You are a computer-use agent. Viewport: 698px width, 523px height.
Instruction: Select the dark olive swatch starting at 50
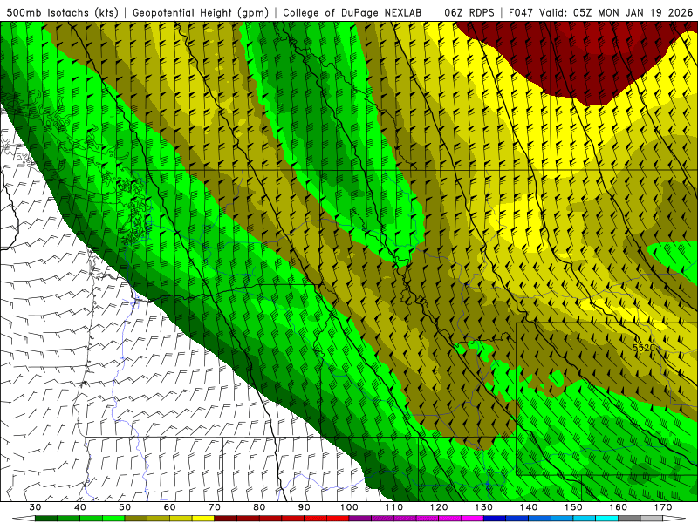(136, 520)
